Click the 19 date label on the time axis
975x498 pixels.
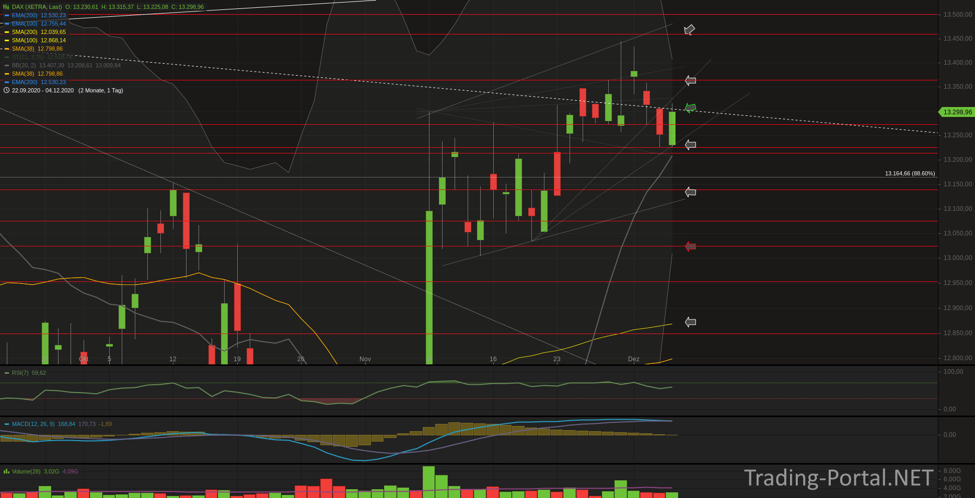click(x=237, y=359)
